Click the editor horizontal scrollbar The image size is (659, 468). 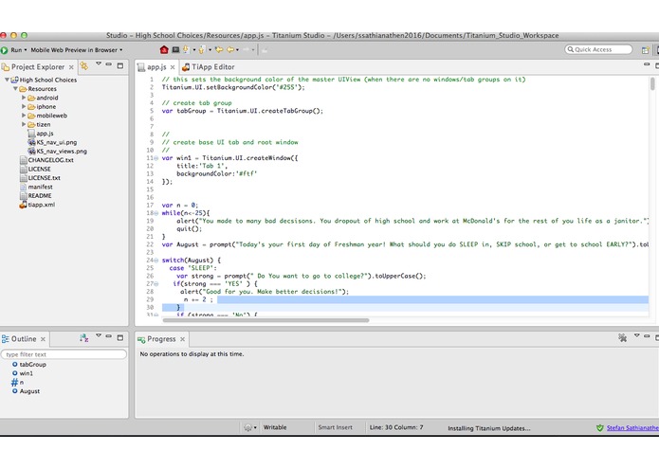pyautogui.click(x=265, y=320)
